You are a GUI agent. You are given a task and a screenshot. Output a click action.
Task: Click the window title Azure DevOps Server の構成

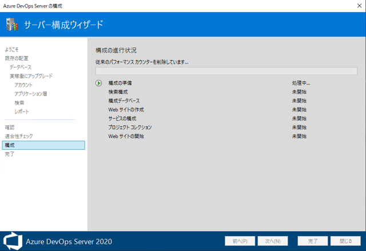(33, 6)
